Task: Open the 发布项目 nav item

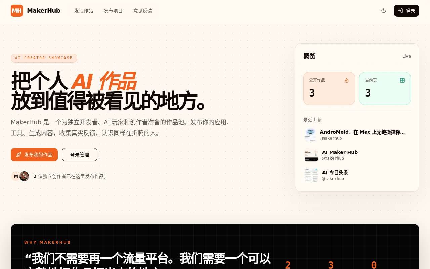Action: point(113,11)
